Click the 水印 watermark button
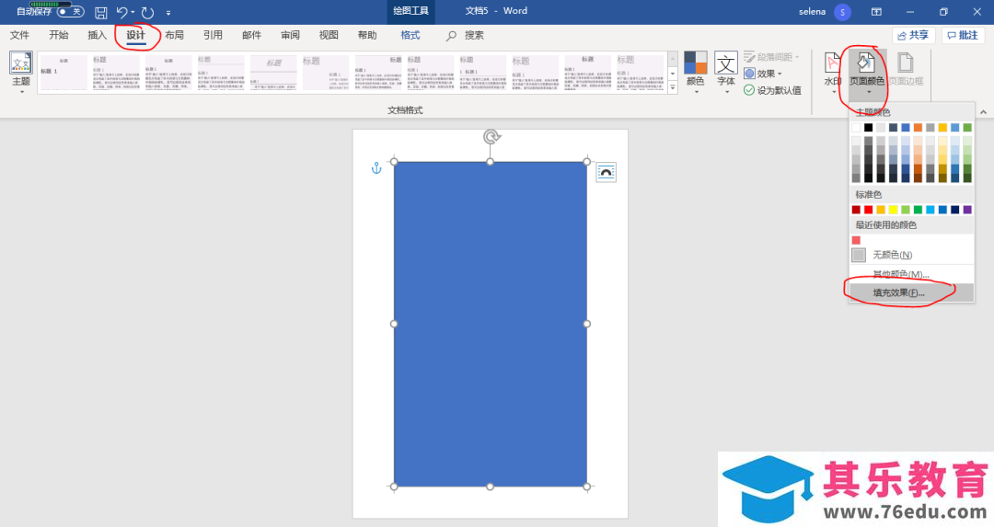 [832, 73]
